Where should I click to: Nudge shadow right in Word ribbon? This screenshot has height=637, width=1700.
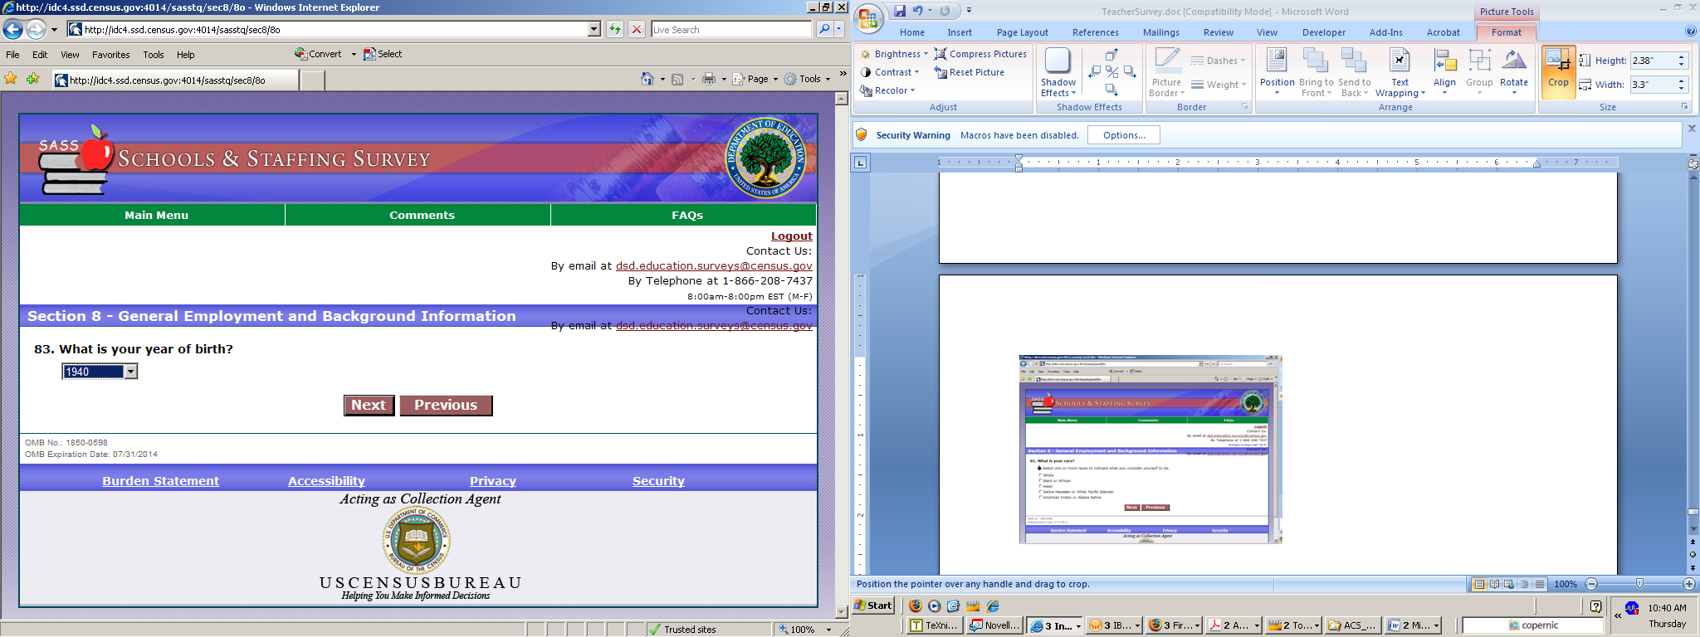point(1130,72)
